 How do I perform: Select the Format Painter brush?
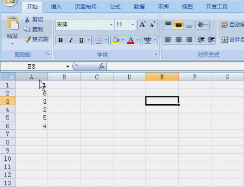36,39
